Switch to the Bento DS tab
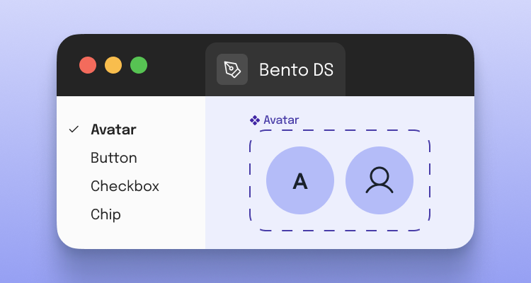Image resolution: width=531 pixels, height=283 pixels. point(295,69)
